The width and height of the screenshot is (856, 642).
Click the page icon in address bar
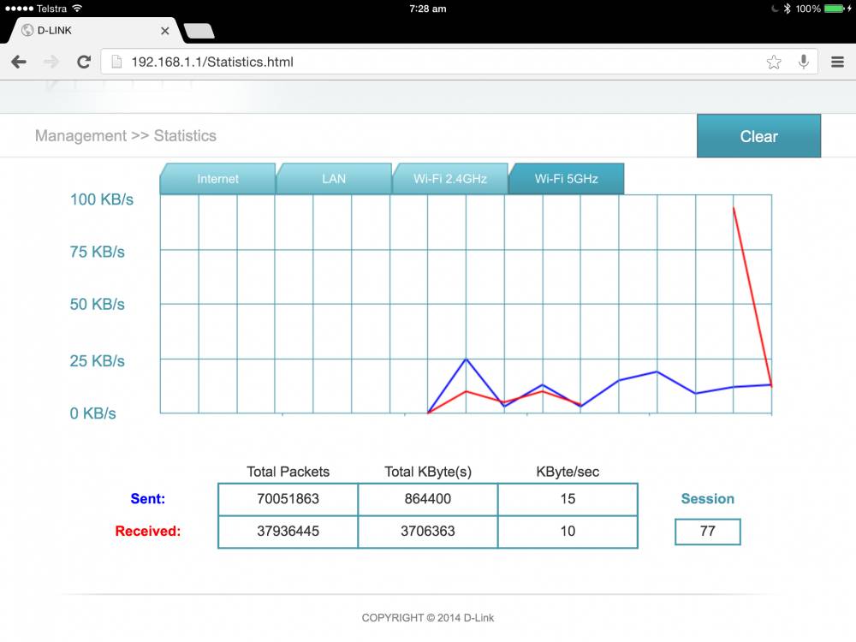[116, 62]
